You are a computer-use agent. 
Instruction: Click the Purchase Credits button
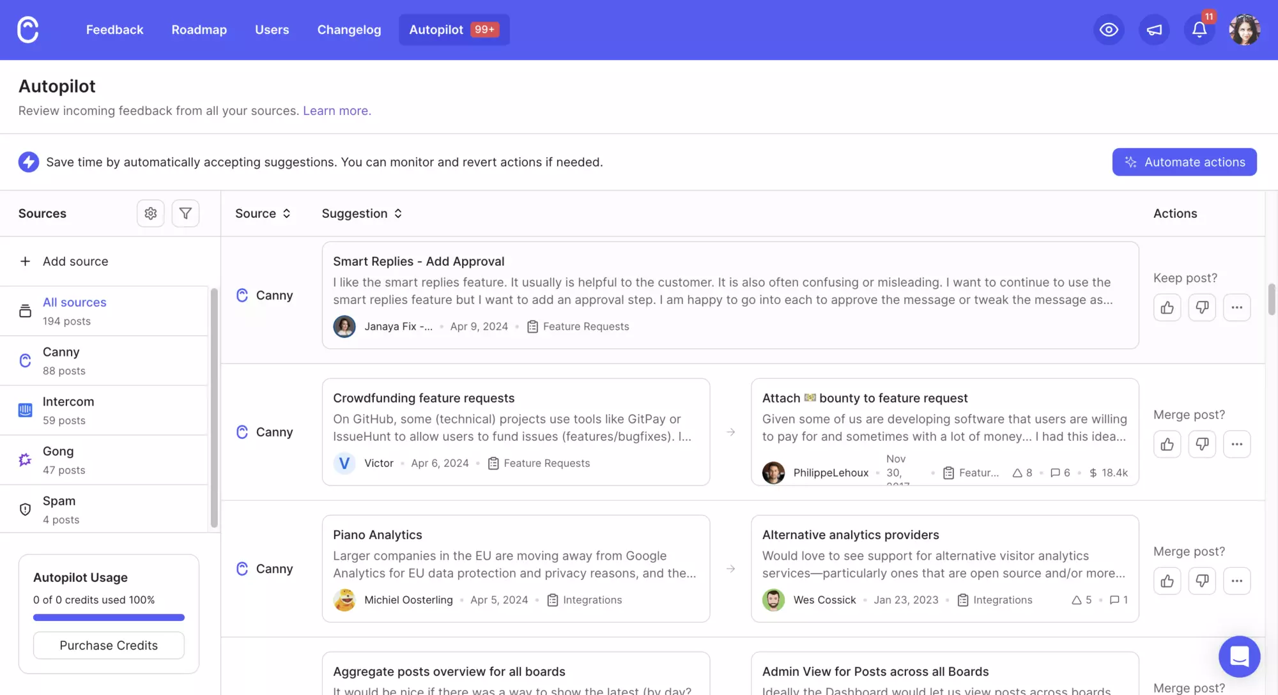pos(108,645)
